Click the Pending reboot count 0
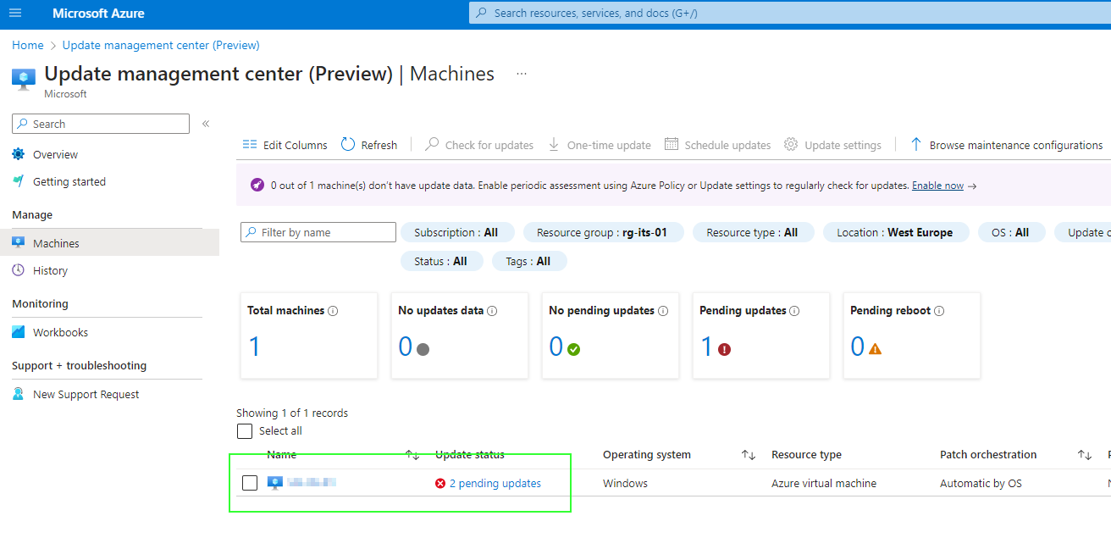The height and width of the screenshot is (538, 1111). [858, 346]
